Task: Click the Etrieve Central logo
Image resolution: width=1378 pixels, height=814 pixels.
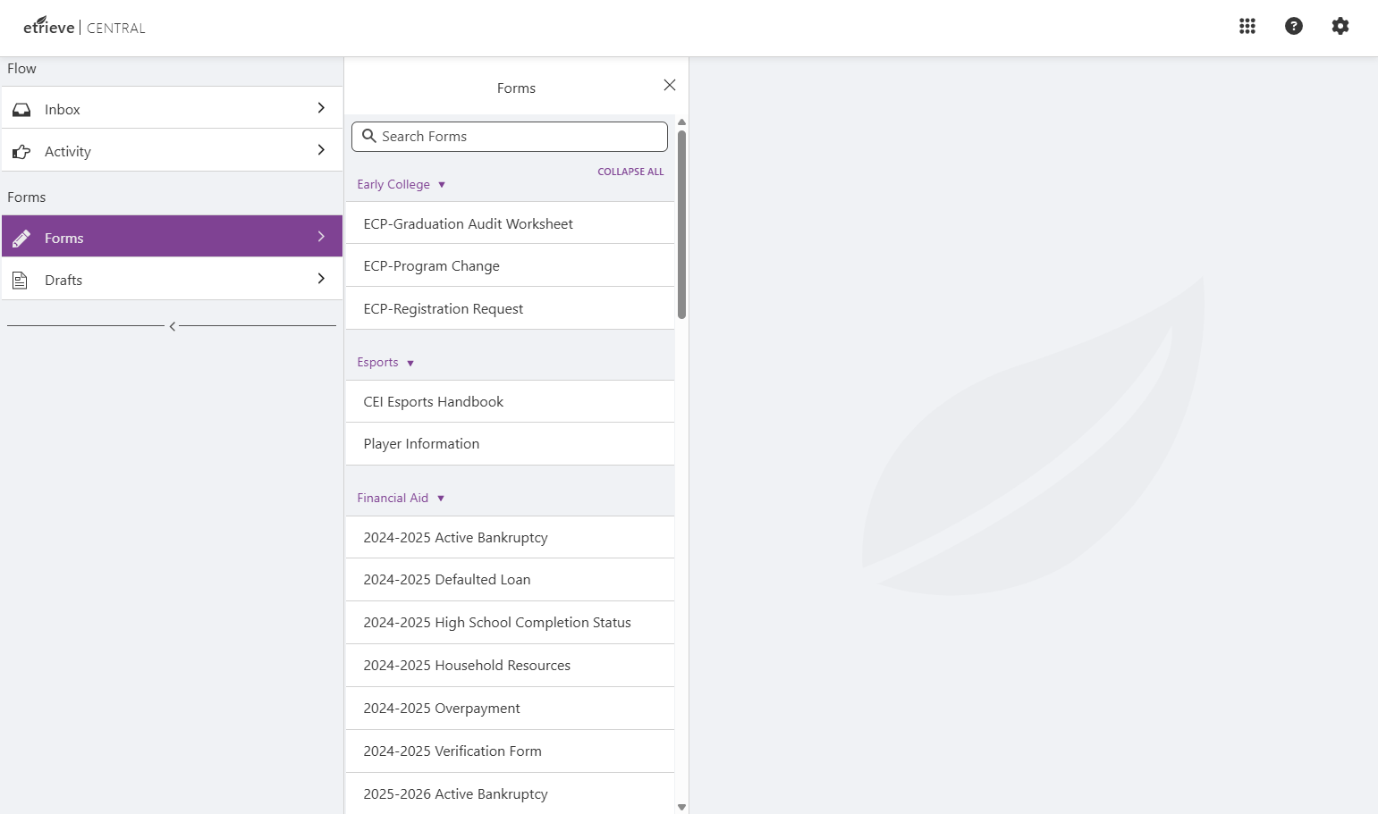Action: pos(84,26)
